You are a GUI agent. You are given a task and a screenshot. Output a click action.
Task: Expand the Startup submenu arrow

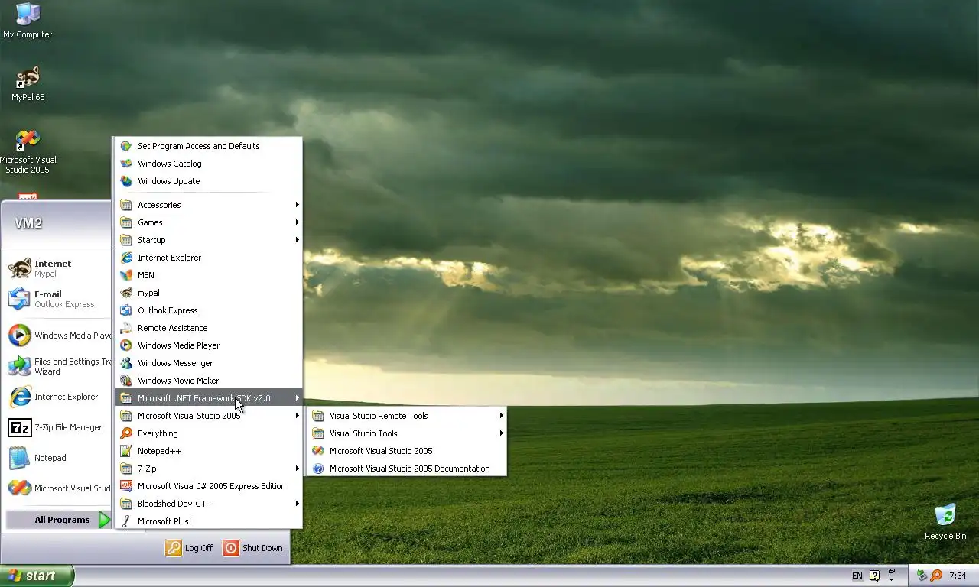click(x=297, y=240)
